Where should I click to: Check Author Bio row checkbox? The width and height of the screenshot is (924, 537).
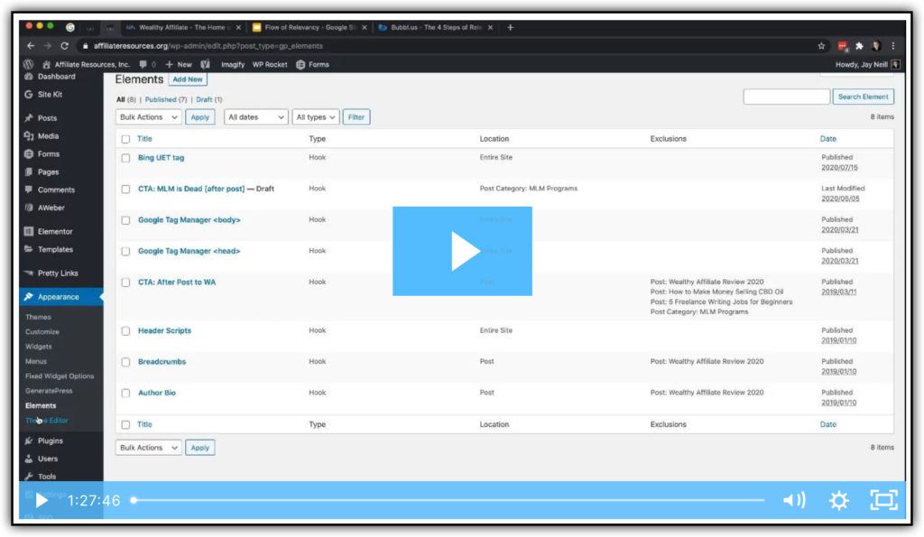pos(125,393)
